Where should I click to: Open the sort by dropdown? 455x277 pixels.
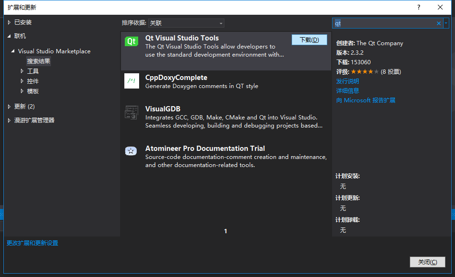pos(186,23)
